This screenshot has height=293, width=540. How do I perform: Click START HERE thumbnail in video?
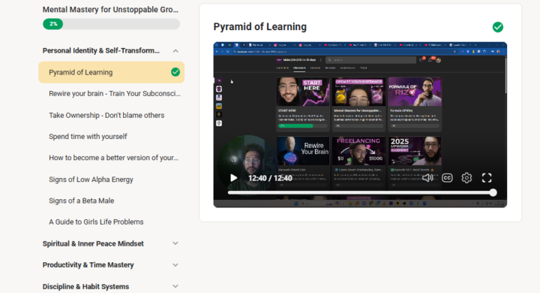[303, 92]
